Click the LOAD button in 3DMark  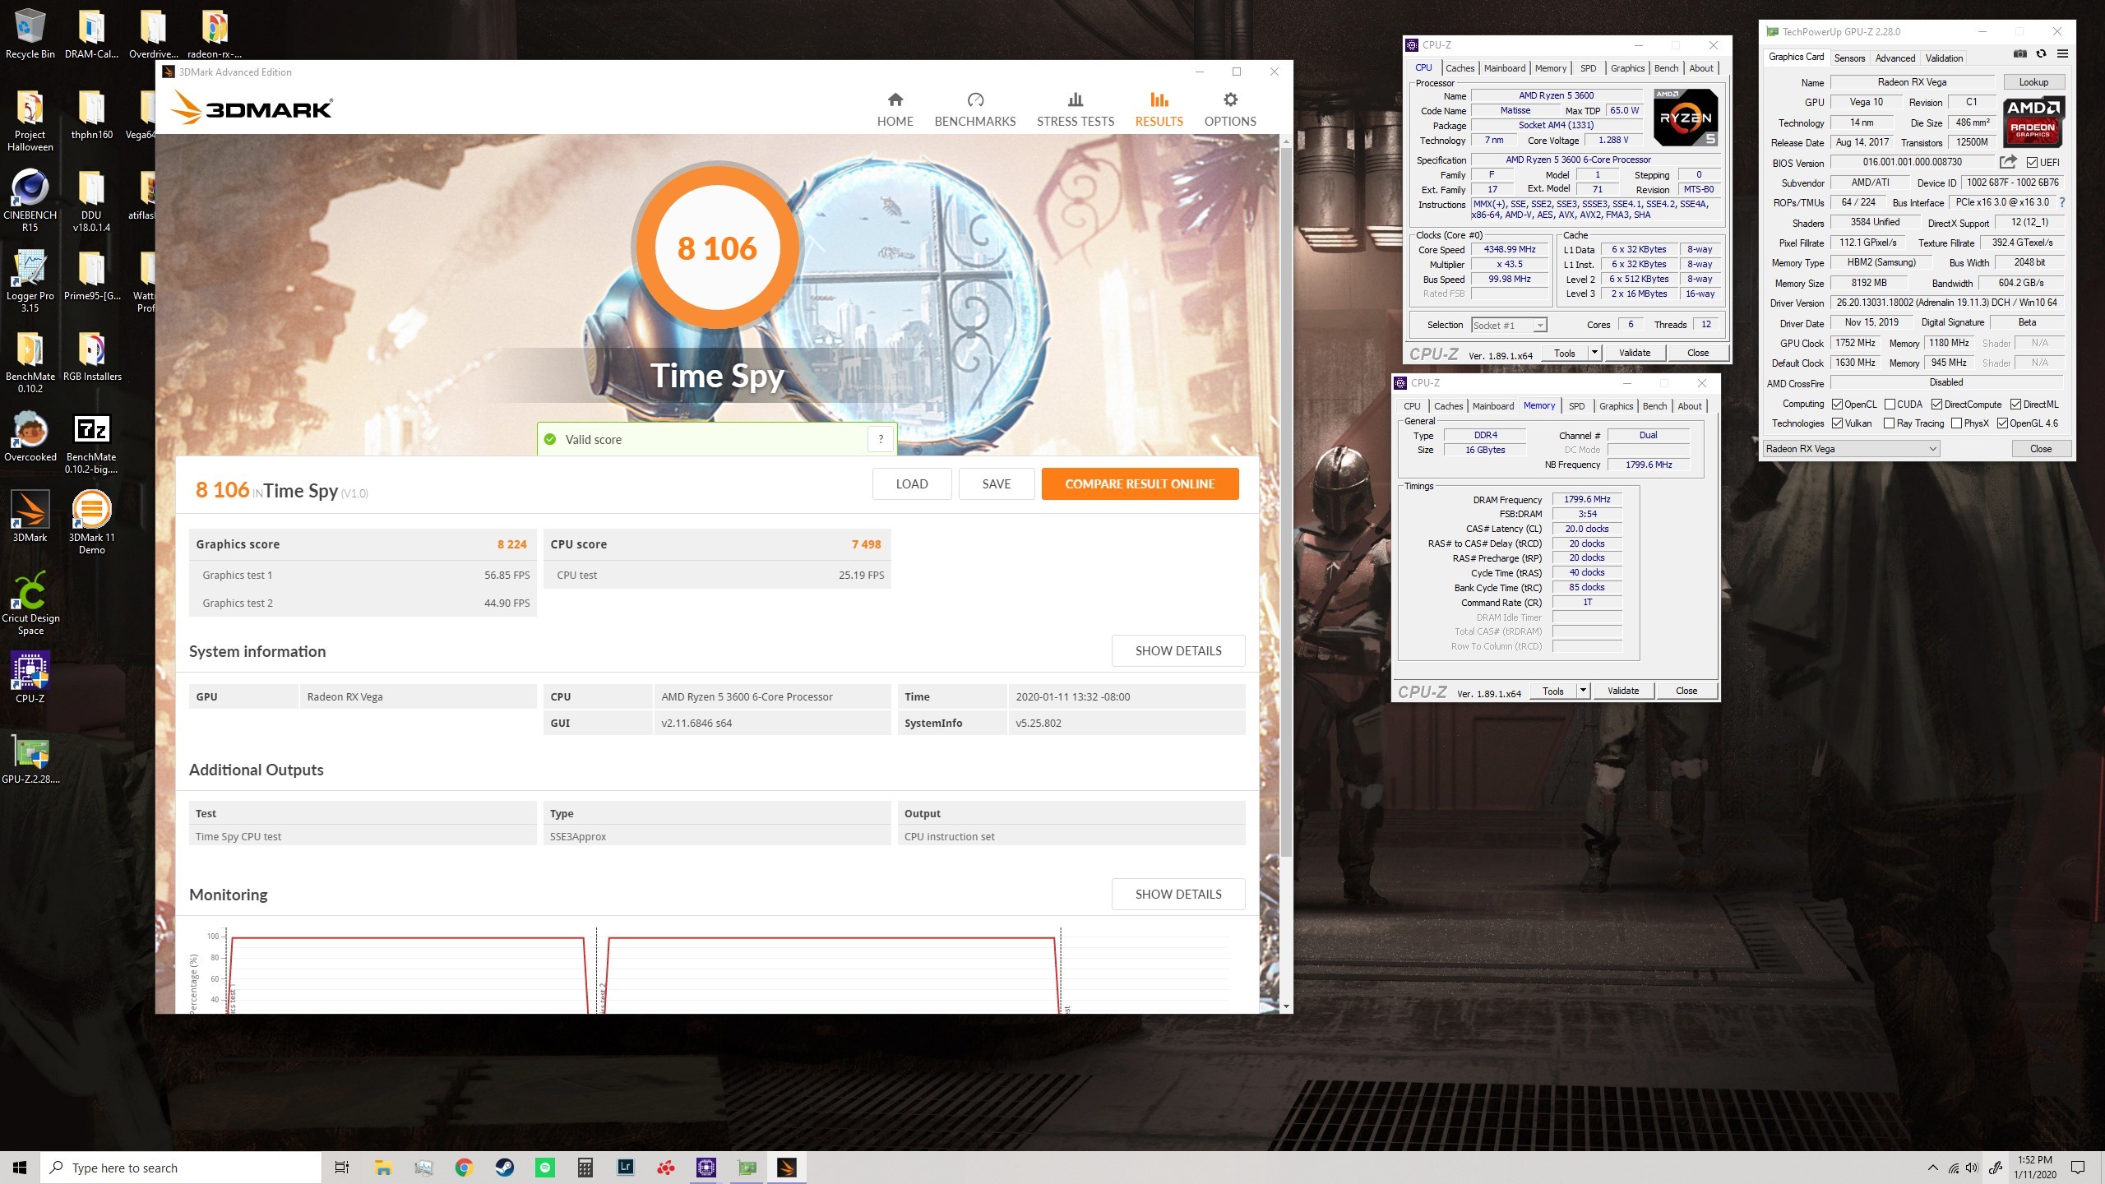[912, 483]
